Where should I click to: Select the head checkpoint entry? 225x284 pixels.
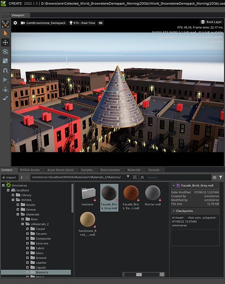click(x=195, y=222)
